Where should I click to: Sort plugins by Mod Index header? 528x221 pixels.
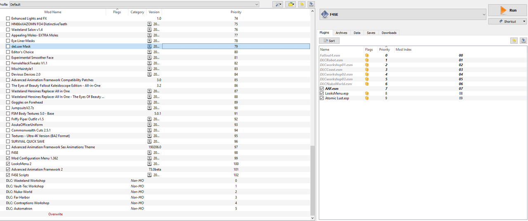(403, 49)
